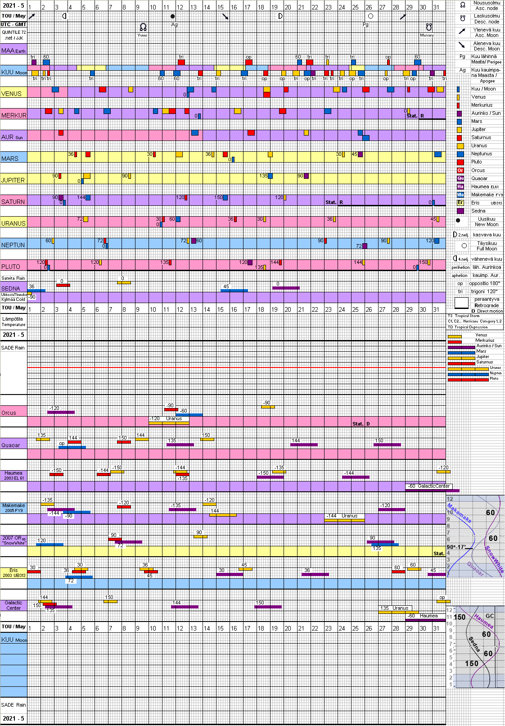
Task: Click the '-60 GalacticCenter' aspect label
Action: tap(428, 486)
